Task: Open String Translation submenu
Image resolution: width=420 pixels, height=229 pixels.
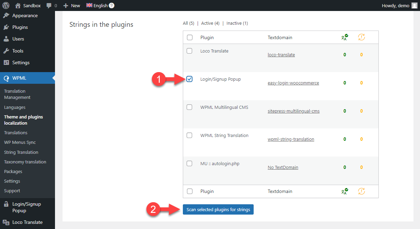Action: click(21, 152)
